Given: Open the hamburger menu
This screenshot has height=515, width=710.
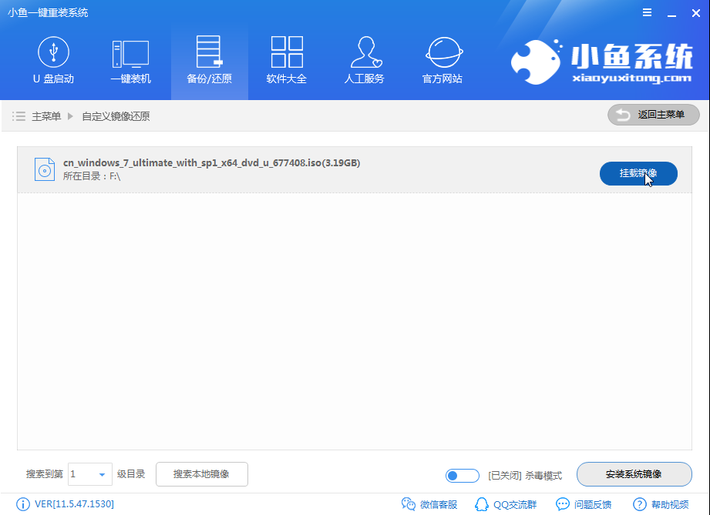Looking at the screenshot, I should click(x=646, y=12).
